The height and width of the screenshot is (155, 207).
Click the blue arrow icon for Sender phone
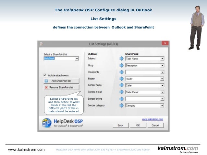click(x=122, y=99)
